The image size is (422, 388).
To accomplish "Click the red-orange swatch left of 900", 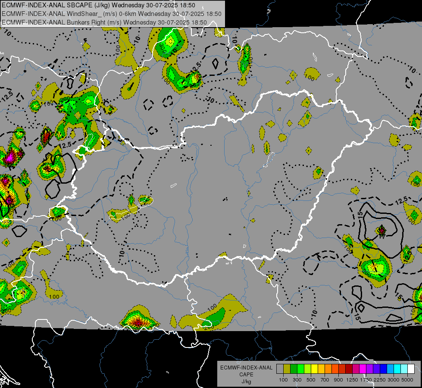I will [335, 369].
